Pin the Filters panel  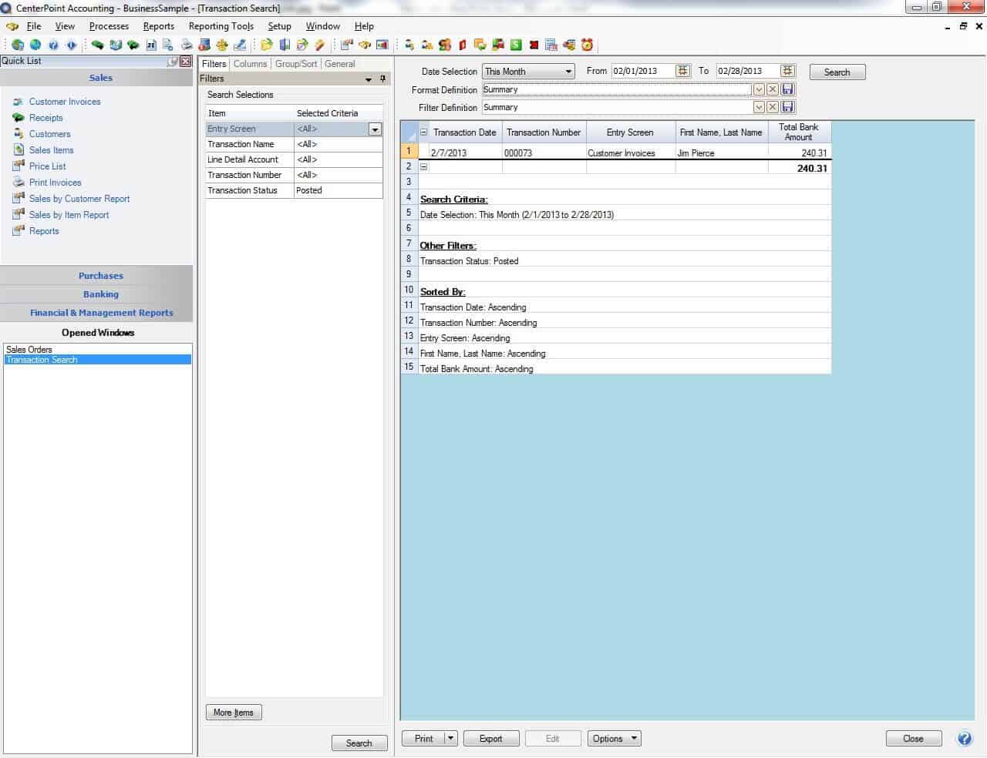click(x=382, y=79)
